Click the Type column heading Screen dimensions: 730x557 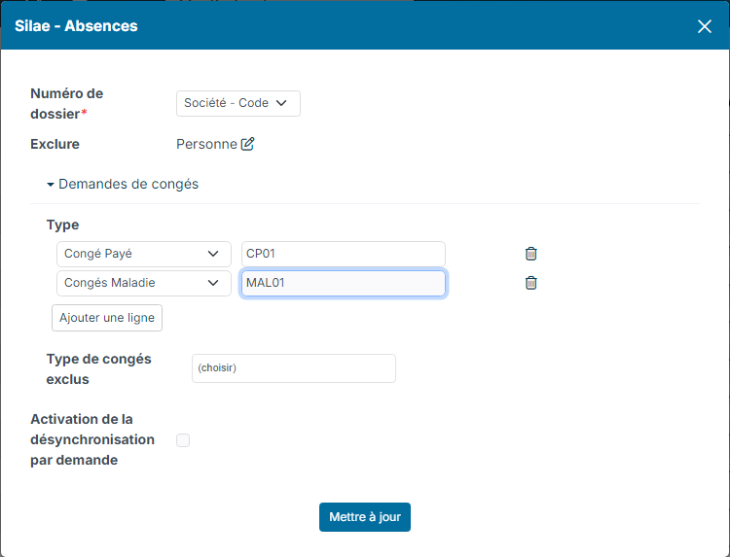62,225
